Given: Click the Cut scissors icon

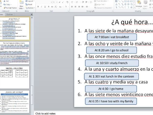Looking at the screenshot, I should tap(5, 1).
